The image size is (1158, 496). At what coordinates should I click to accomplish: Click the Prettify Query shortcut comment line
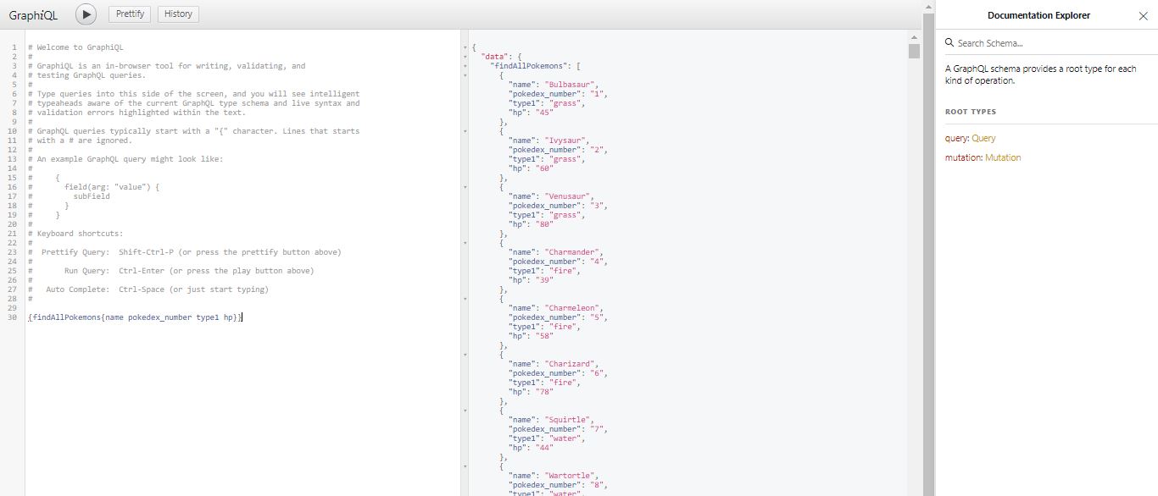[184, 252]
